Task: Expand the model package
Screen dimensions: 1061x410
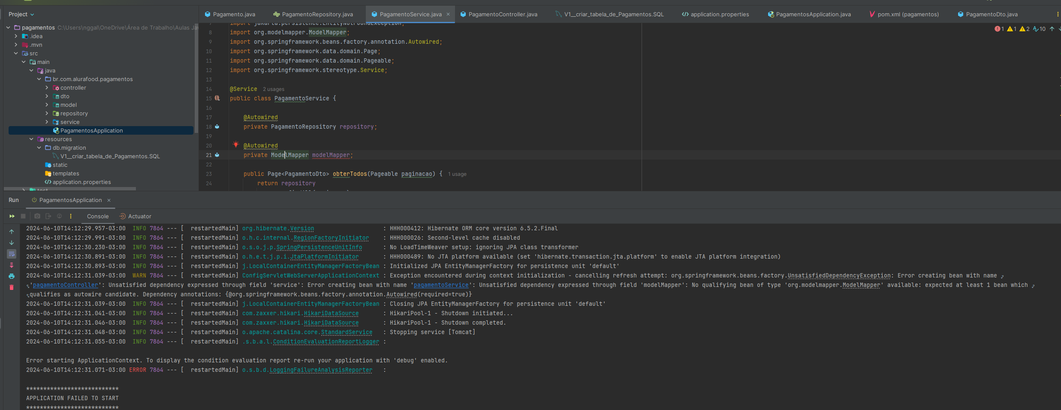Action: point(47,105)
